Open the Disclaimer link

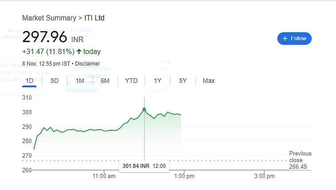pyautogui.click(x=87, y=64)
